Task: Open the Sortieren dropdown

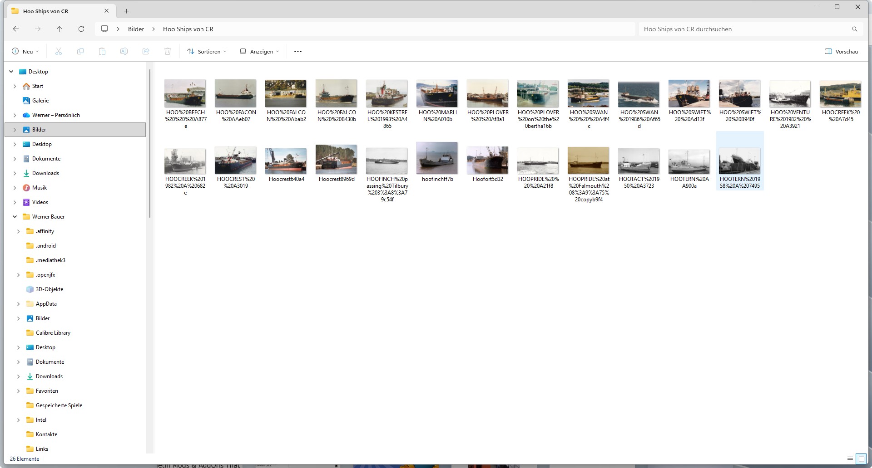Action: [x=207, y=52]
